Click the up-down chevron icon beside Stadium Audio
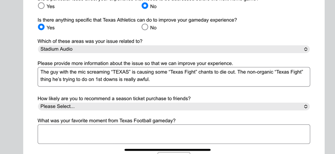335x154 pixels. click(x=306, y=49)
